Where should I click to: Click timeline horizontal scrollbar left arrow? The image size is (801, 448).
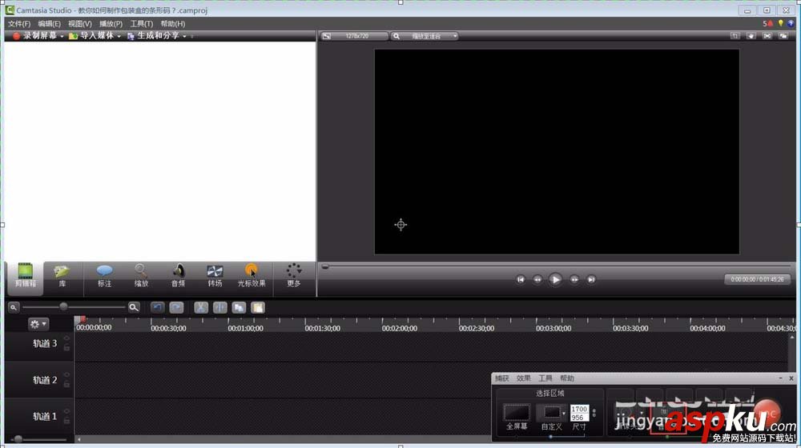(78, 439)
